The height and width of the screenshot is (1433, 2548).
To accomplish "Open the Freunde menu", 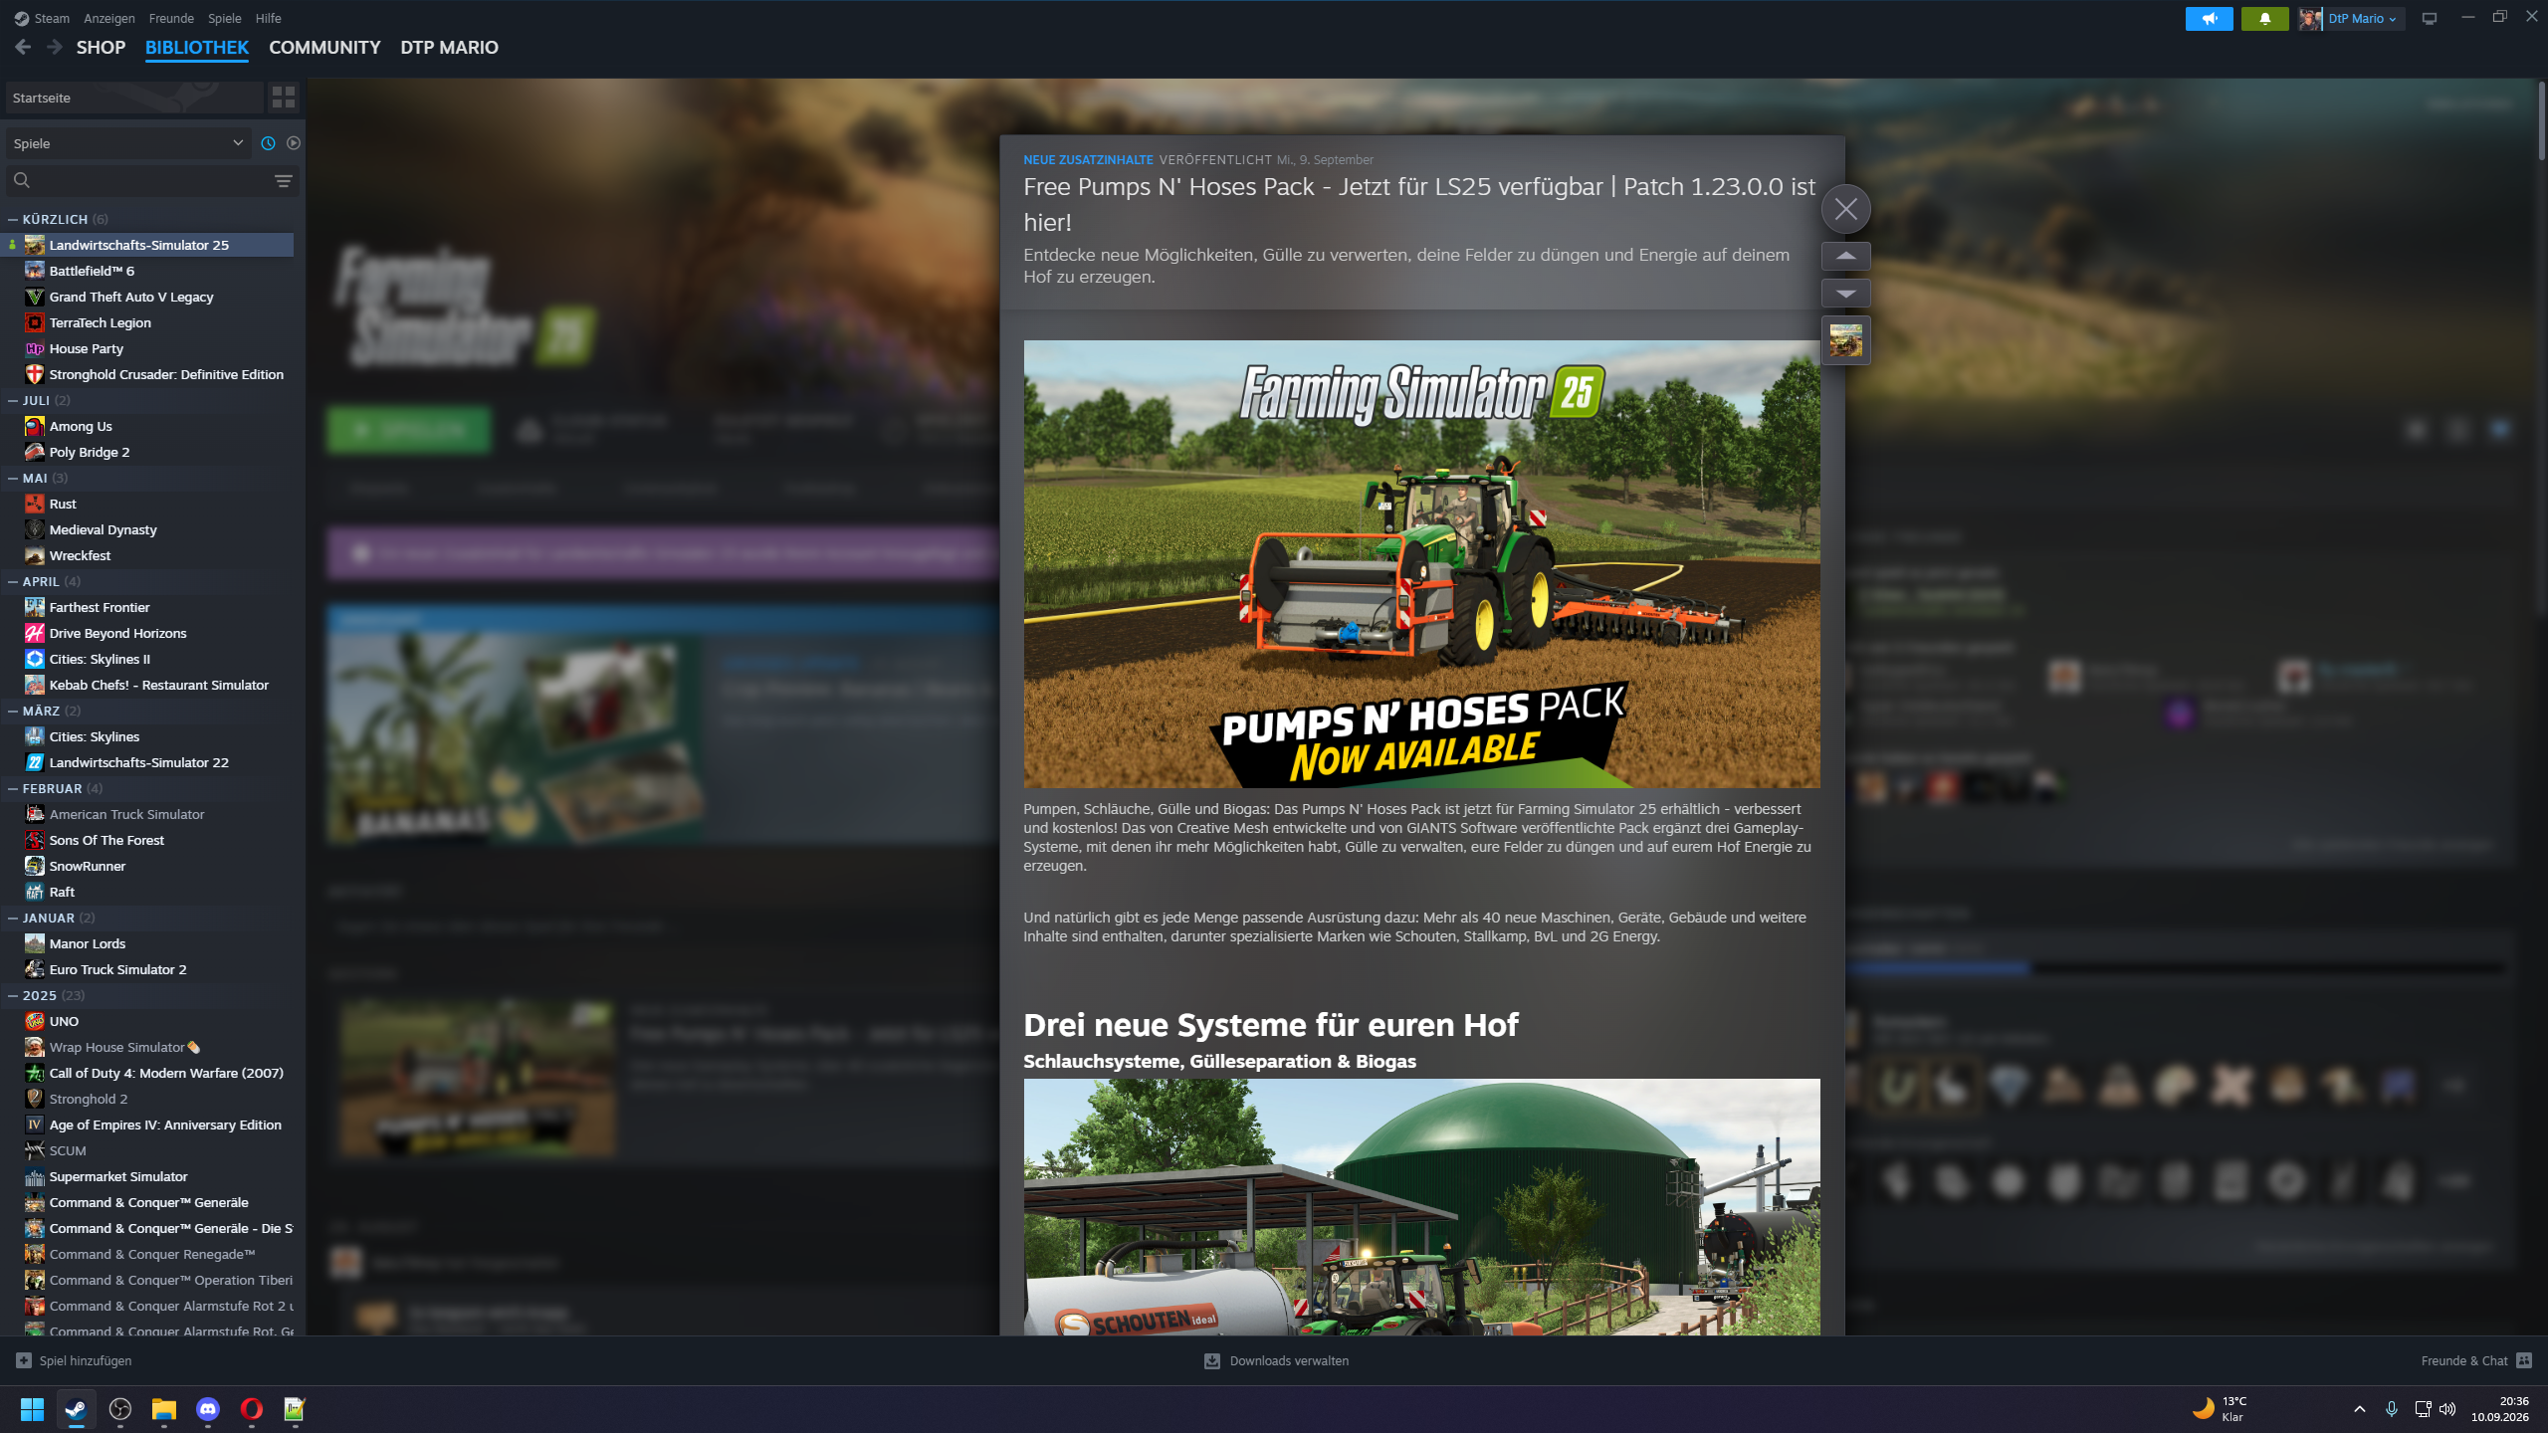I will (x=171, y=18).
